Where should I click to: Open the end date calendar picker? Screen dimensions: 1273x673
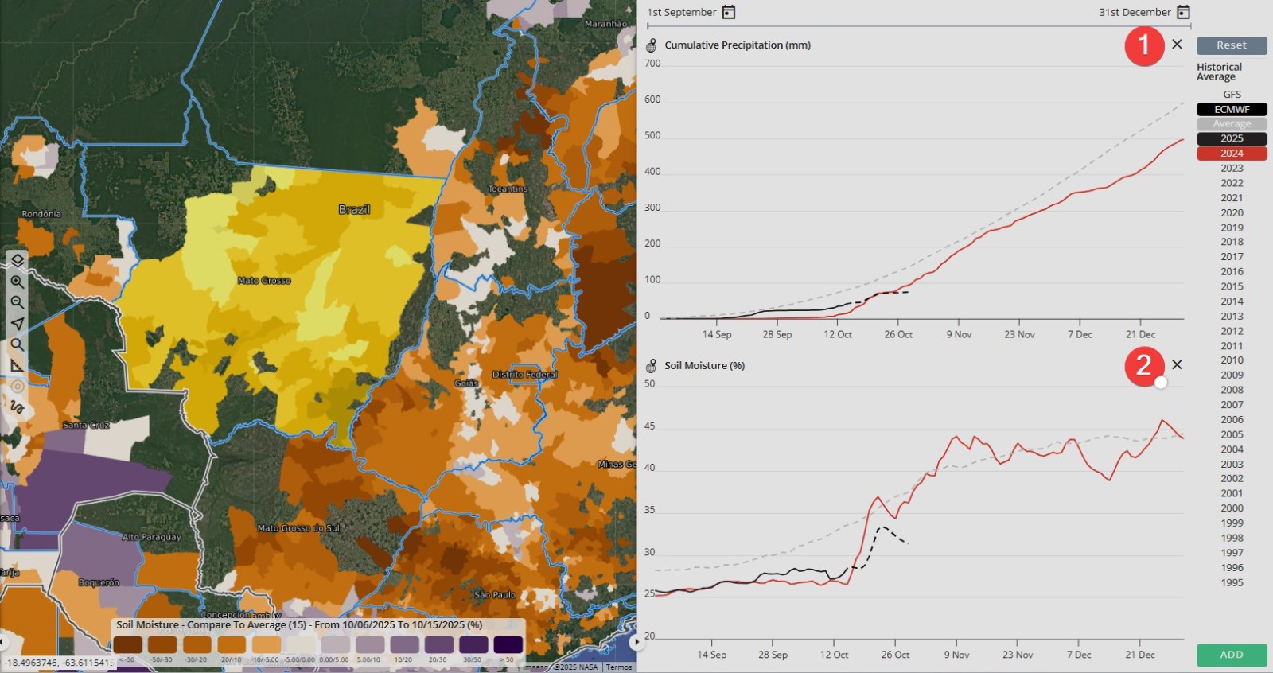tap(1183, 12)
